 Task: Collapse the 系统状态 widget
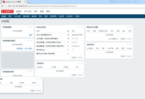131,44
